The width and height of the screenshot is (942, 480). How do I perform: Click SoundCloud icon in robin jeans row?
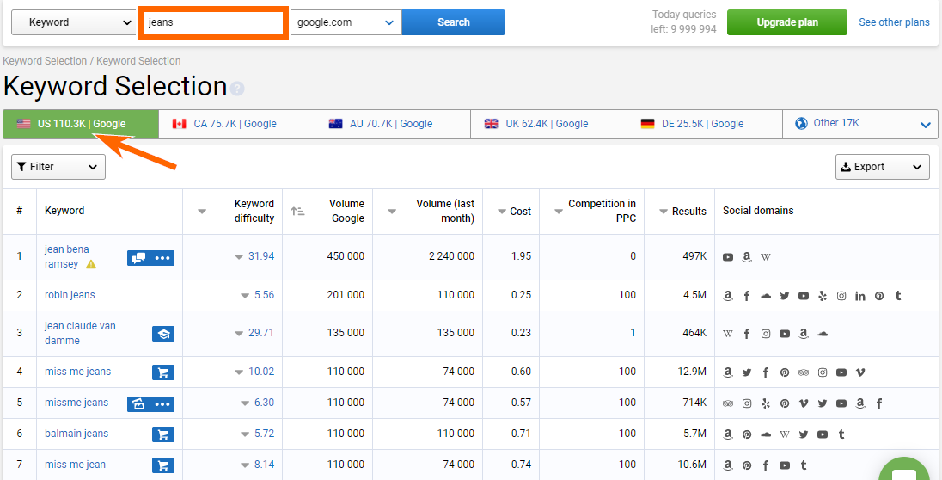765,296
